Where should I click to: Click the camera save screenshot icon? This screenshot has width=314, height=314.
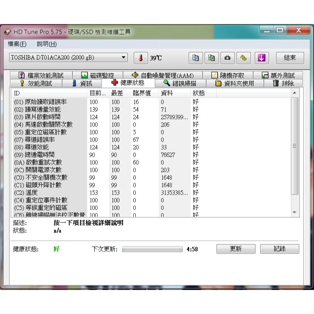228,58
